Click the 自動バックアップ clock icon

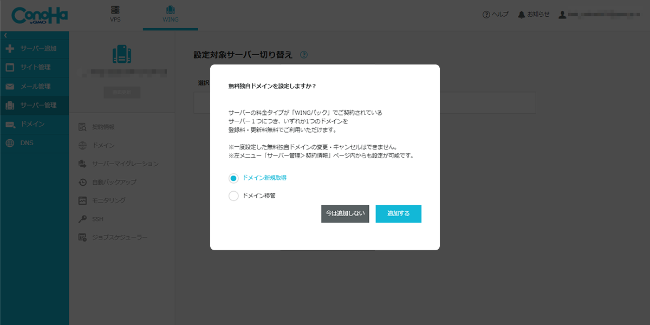(x=82, y=182)
